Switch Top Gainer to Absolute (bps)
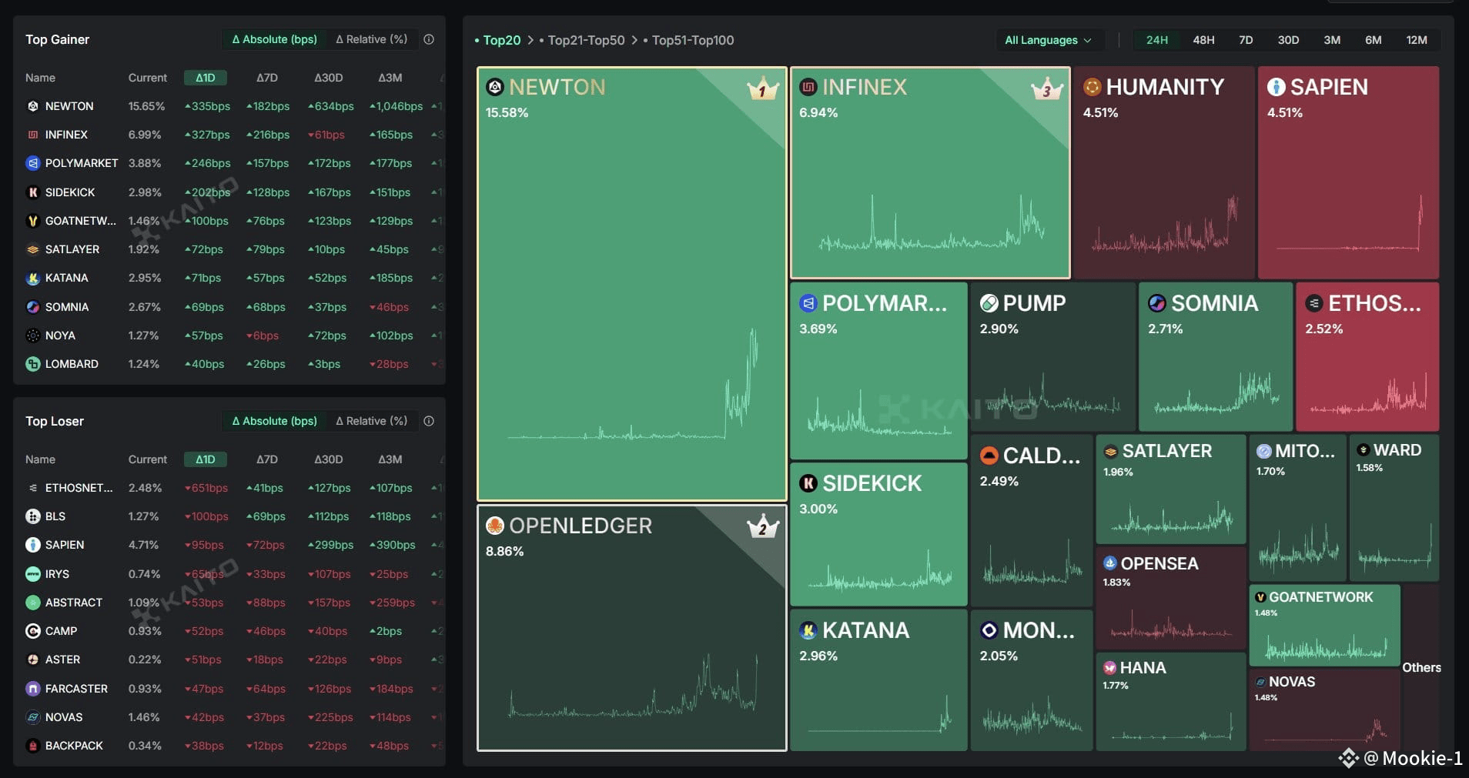Screen dimensions: 1469x778 pos(275,39)
